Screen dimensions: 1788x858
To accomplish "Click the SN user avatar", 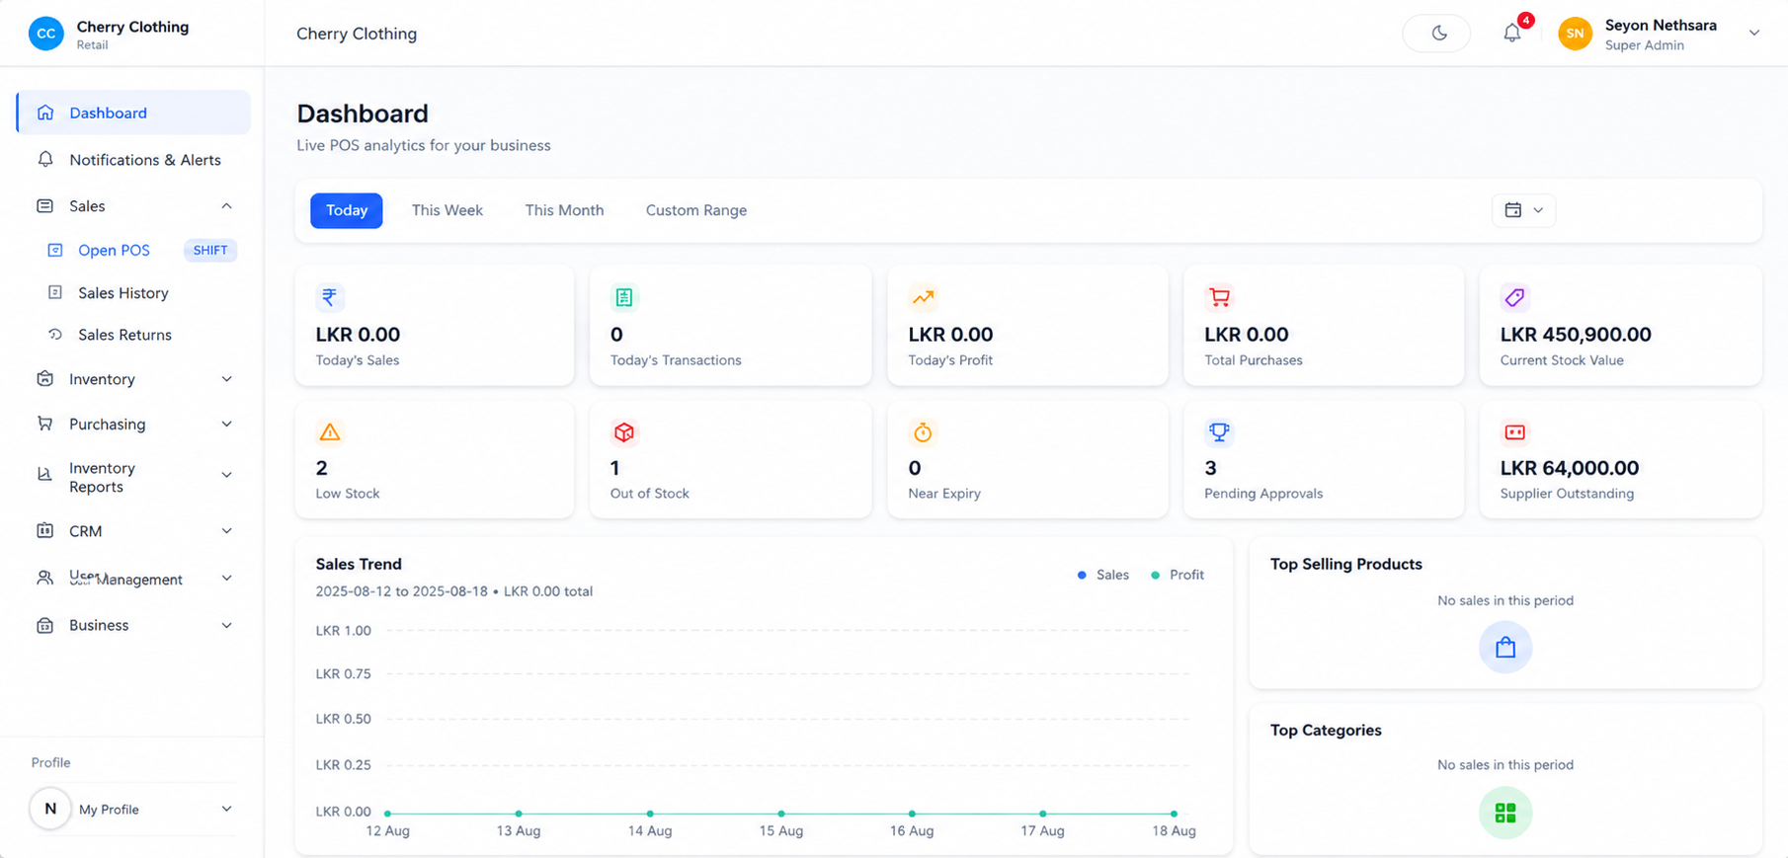I will 1575,34.
